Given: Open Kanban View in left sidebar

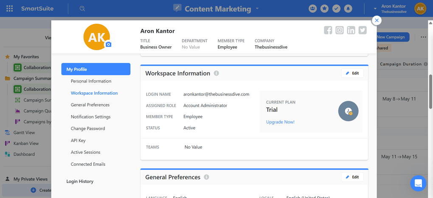Looking at the screenshot, I should [26, 143].
